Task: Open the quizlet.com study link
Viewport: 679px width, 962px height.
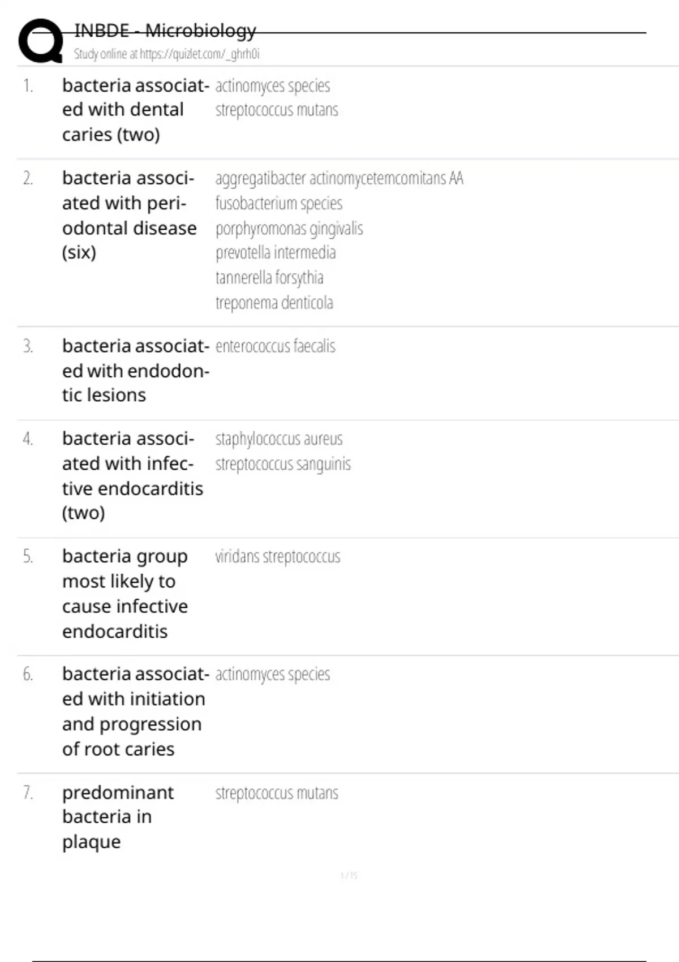Action: (x=166, y=54)
